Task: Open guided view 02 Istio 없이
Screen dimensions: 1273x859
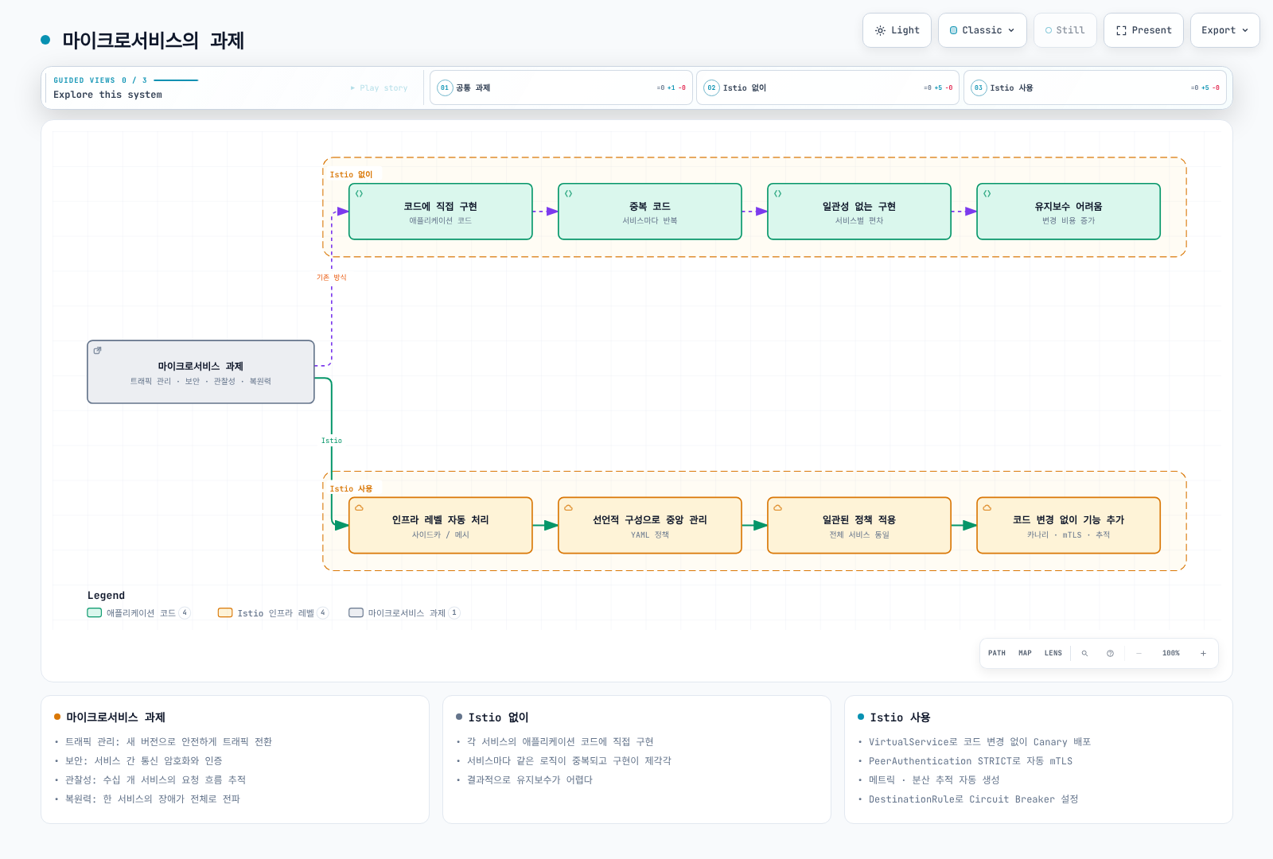Action: (827, 87)
